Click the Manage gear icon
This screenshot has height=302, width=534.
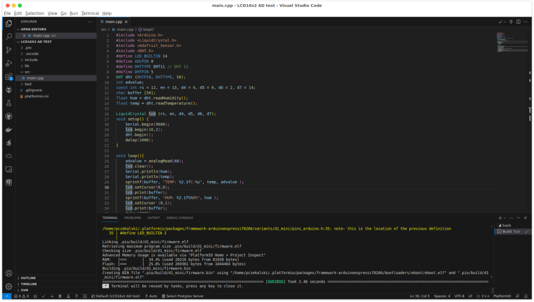[x=8, y=286]
